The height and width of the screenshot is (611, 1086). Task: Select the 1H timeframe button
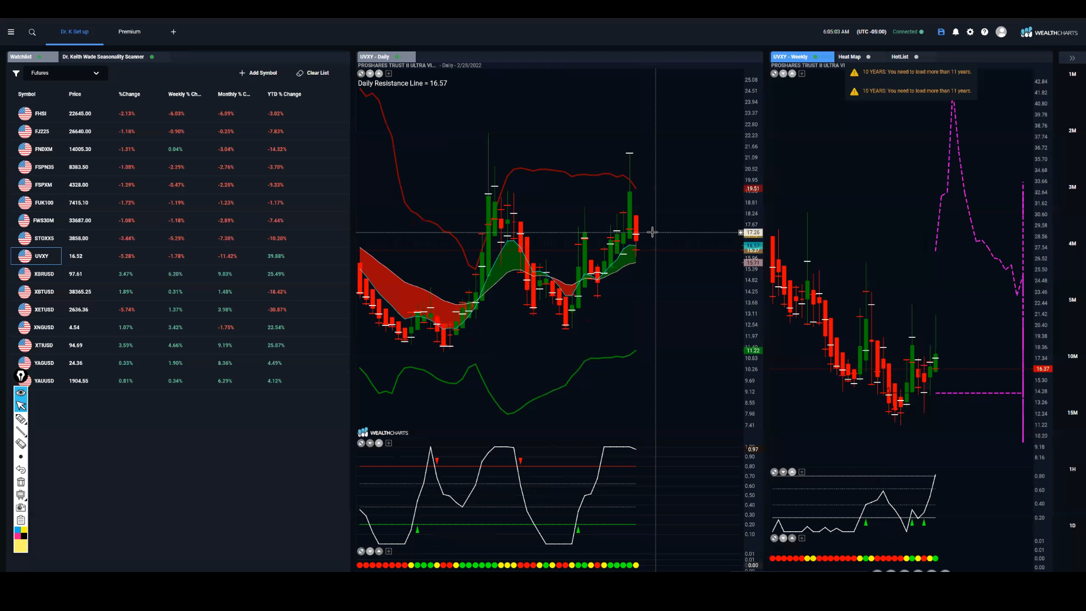(1072, 469)
